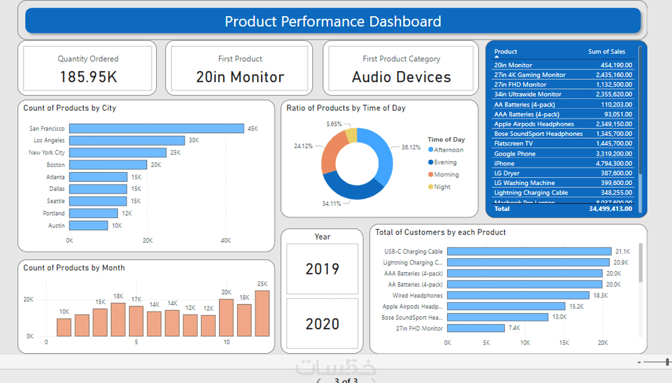Select Flatscreen TV in the table
The height and width of the screenshot is (383, 672).
pyautogui.click(x=563, y=143)
